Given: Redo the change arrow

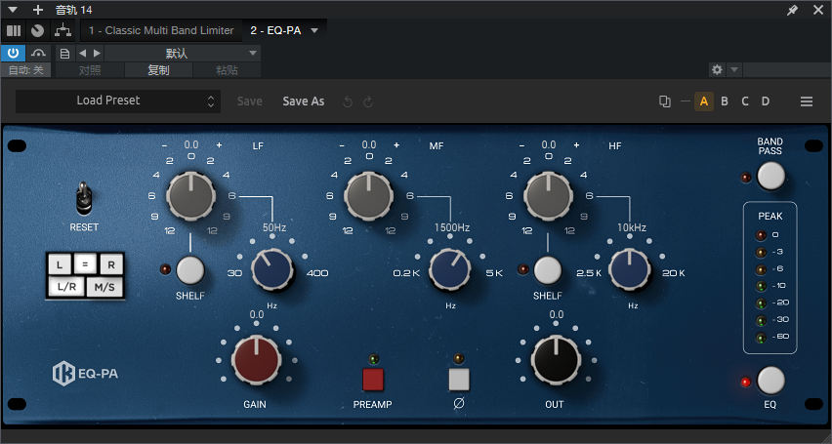Looking at the screenshot, I should point(368,101).
